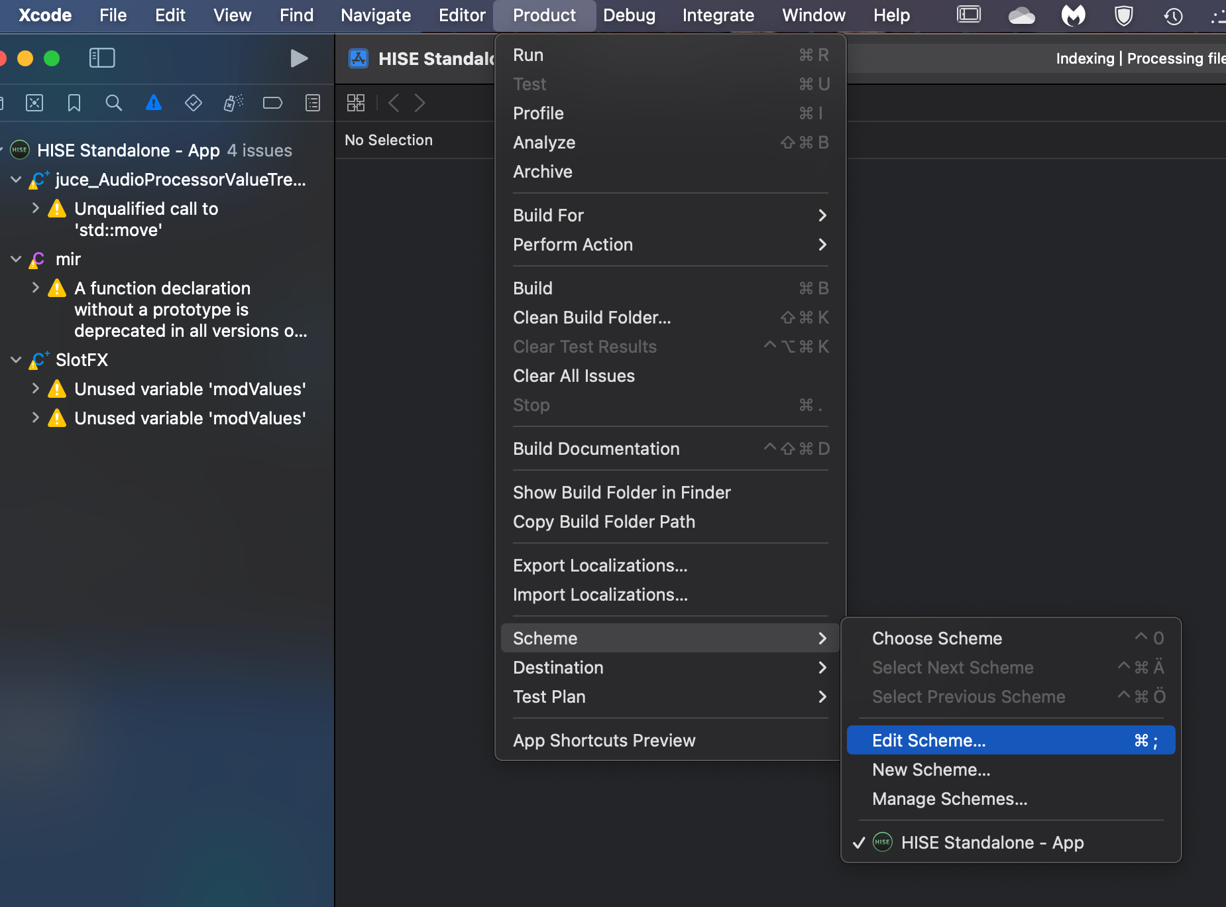The width and height of the screenshot is (1226, 907).
Task: Expand the second Unused variable 'modValues' warning
Action: tap(35, 418)
